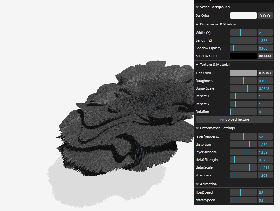This screenshot has width=280, height=211.
Task: Select the Shadow Opacity value field
Action: pos(265,48)
